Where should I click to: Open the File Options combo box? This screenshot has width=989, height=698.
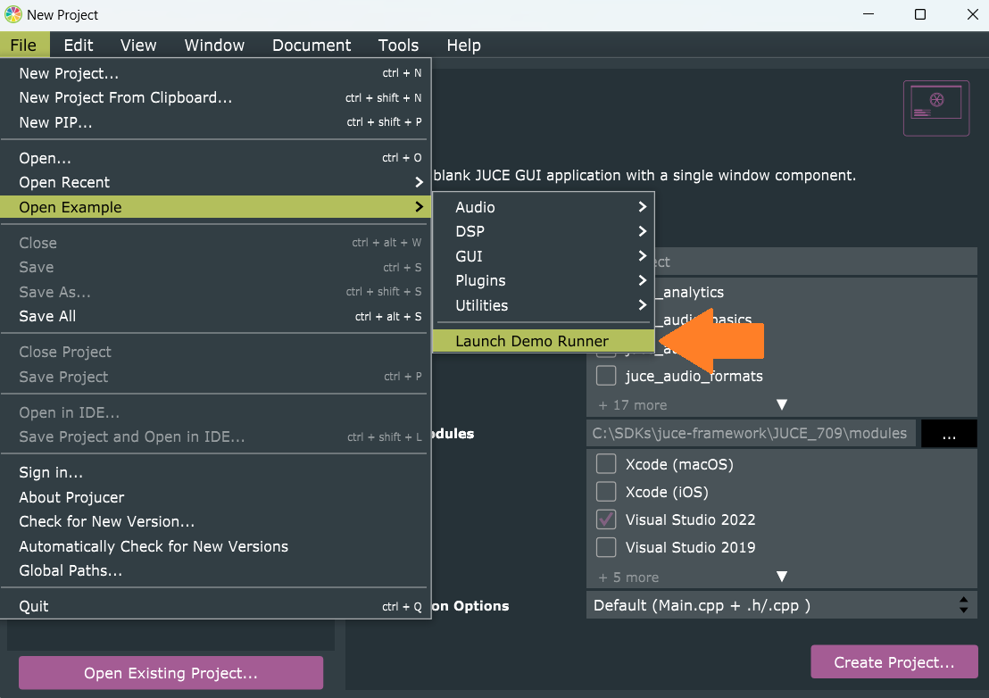(x=782, y=605)
